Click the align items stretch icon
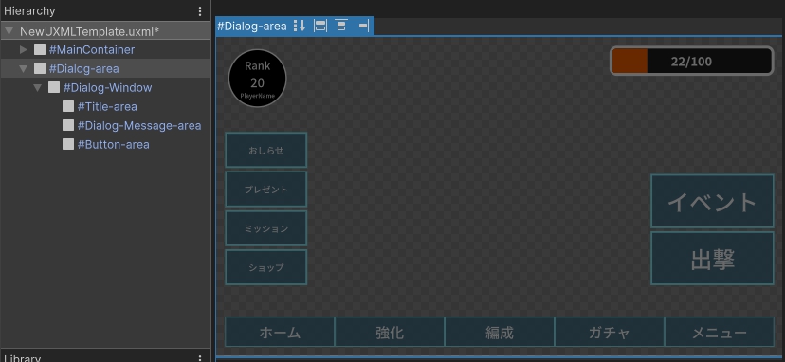 pyautogui.click(x=320, y=26)
